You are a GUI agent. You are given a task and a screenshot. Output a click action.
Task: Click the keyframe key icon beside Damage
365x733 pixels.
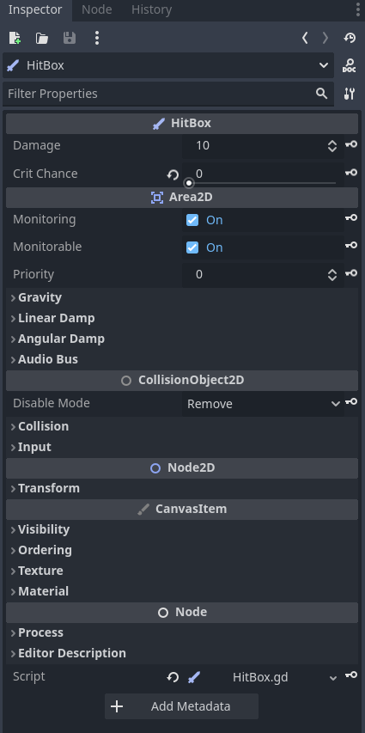(351, 145)
